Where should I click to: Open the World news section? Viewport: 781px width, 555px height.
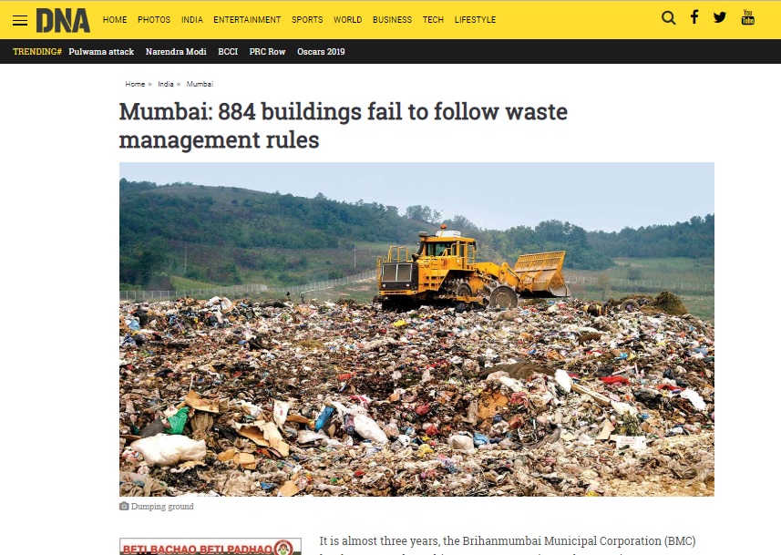tap(347, 19)
